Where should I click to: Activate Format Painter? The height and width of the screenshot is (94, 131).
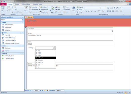17,12
